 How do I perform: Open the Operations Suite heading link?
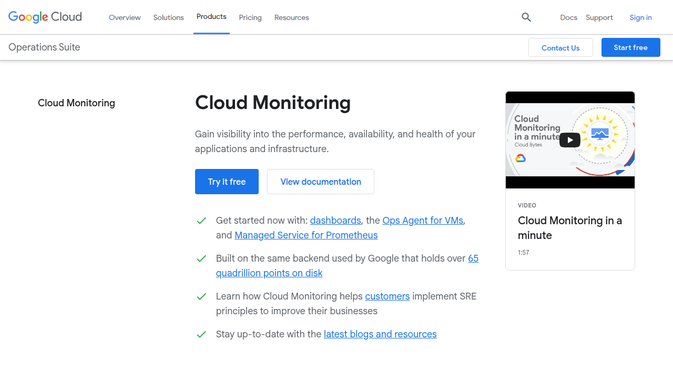tap(44, 47)
